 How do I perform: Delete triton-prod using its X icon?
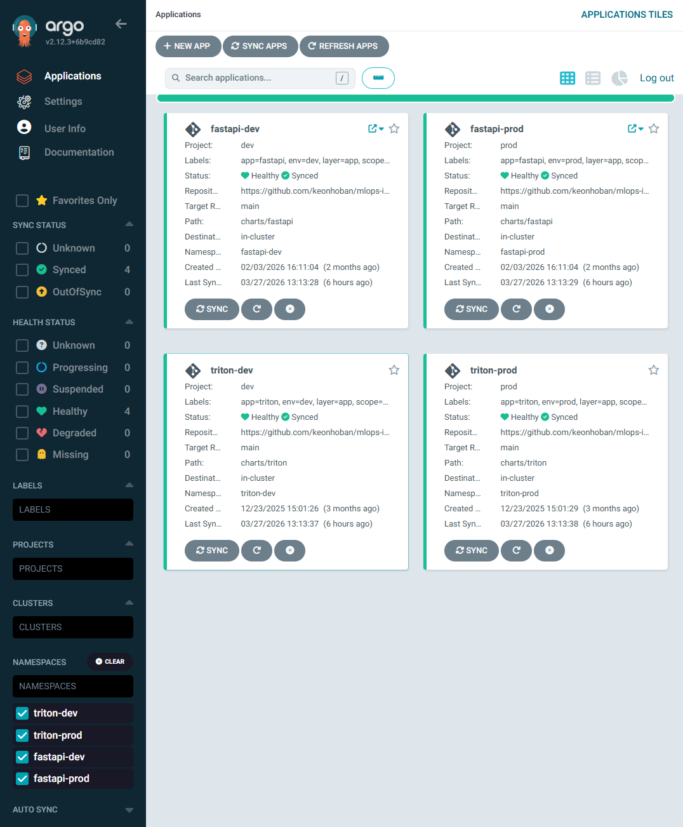pyautogui.click(x=549, y=551)
